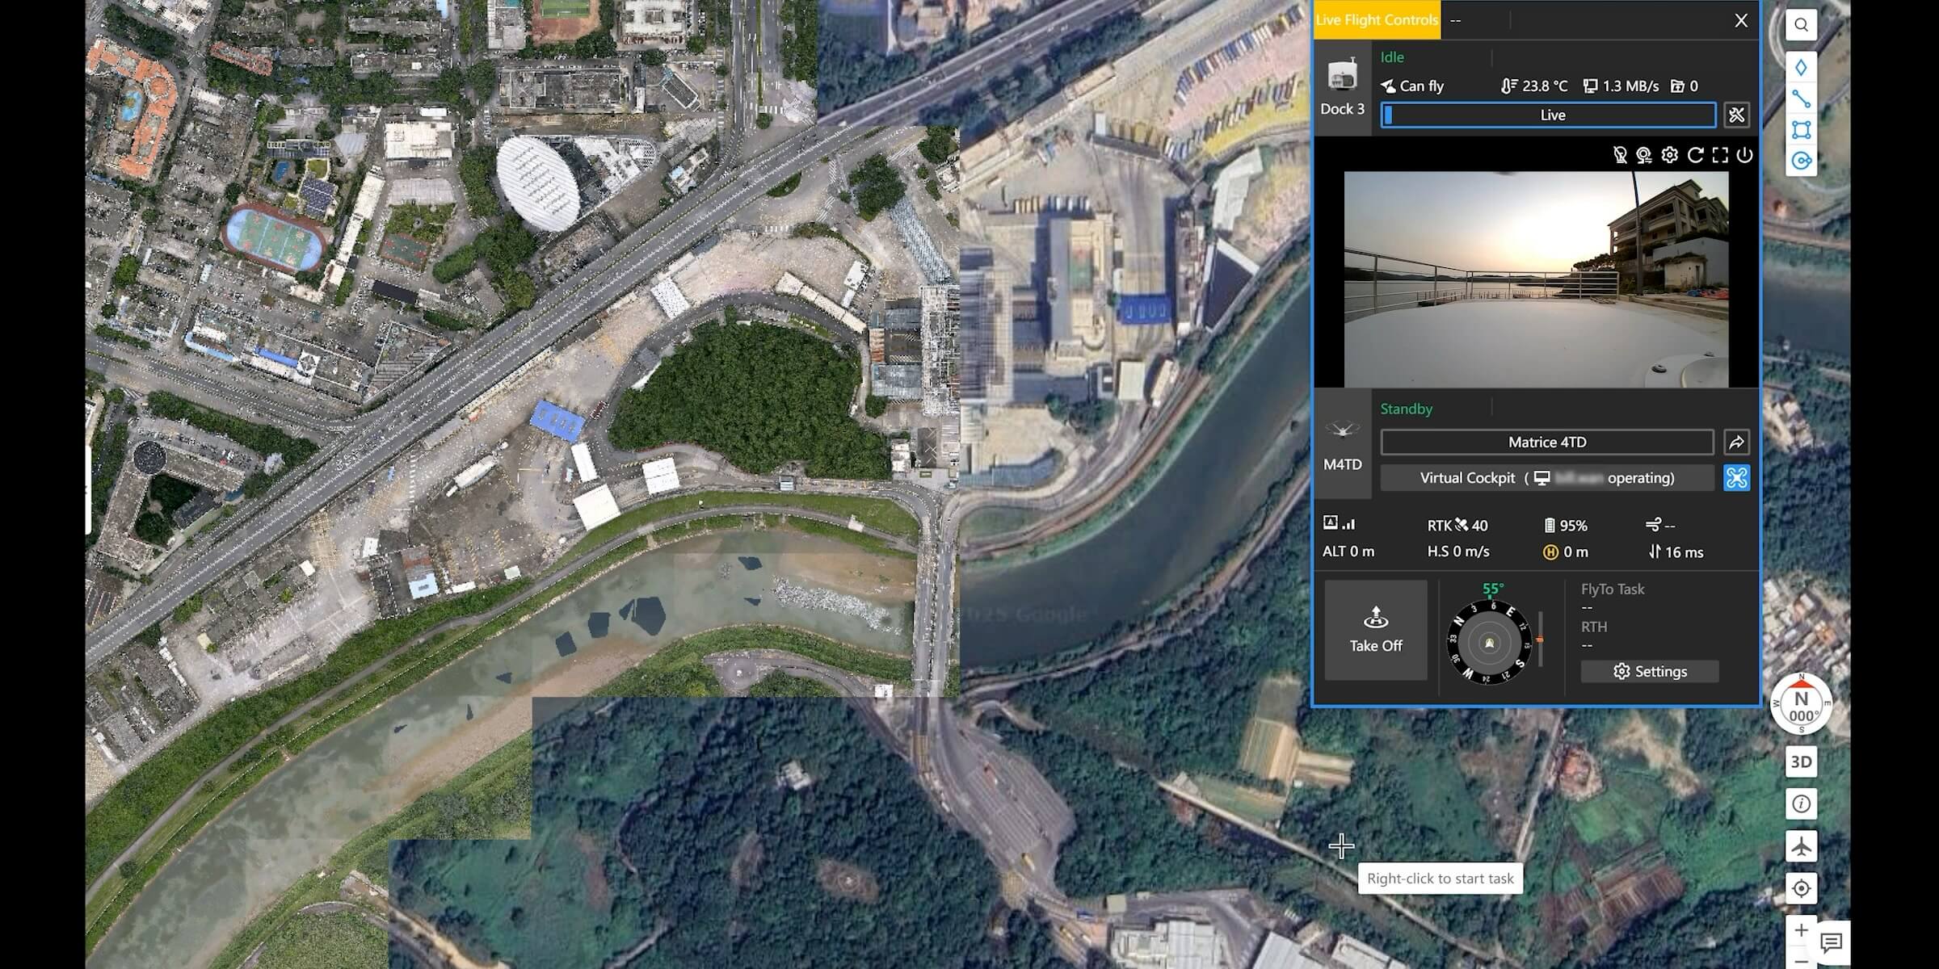
Task: Select the line drawing tool
Action: click(x=1801, y=99)
